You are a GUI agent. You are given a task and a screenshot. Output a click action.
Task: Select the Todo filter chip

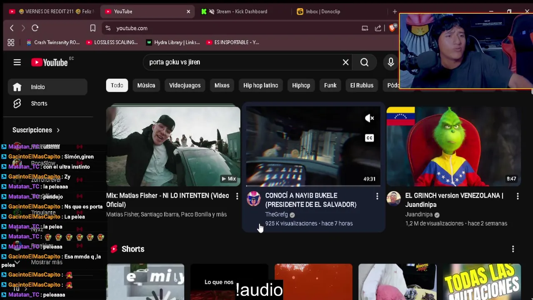point(117,85)
